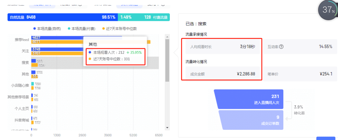Select the 搜索 traffic source row
Screen dimensions: 338x140
pyautogui.click(x=25, y=63)
